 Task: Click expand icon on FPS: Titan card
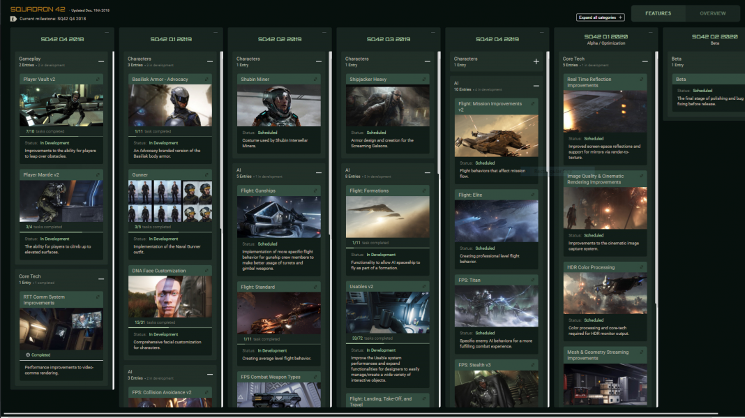[x=533, y=281]
